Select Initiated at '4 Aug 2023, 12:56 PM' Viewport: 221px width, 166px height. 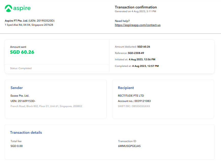coord(142,59)
